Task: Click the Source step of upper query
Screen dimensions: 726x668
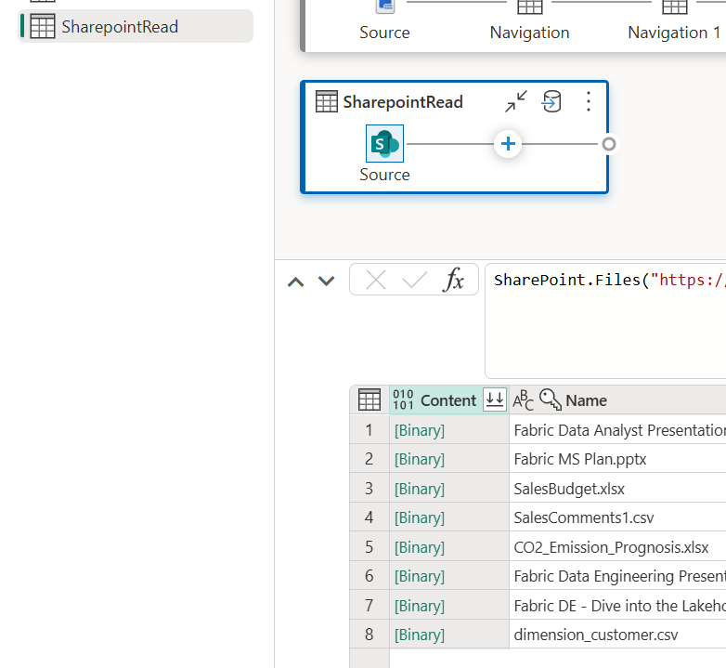Action: click(x=384, y=20)
